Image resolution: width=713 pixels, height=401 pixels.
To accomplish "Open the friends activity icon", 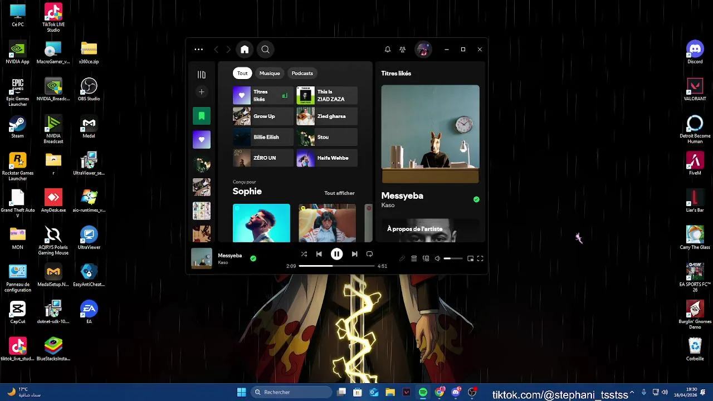I will point(403,50).
